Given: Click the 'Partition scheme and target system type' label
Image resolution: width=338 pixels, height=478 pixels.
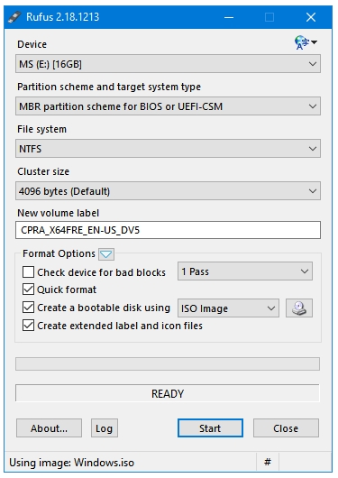Looking at the screenshot, I should (109, 87).
